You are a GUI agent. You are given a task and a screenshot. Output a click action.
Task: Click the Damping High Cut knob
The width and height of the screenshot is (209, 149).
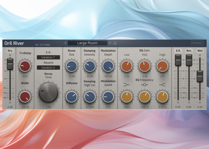tap(90, 97)
